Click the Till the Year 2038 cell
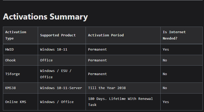204x112 pixels. point(107,88)
